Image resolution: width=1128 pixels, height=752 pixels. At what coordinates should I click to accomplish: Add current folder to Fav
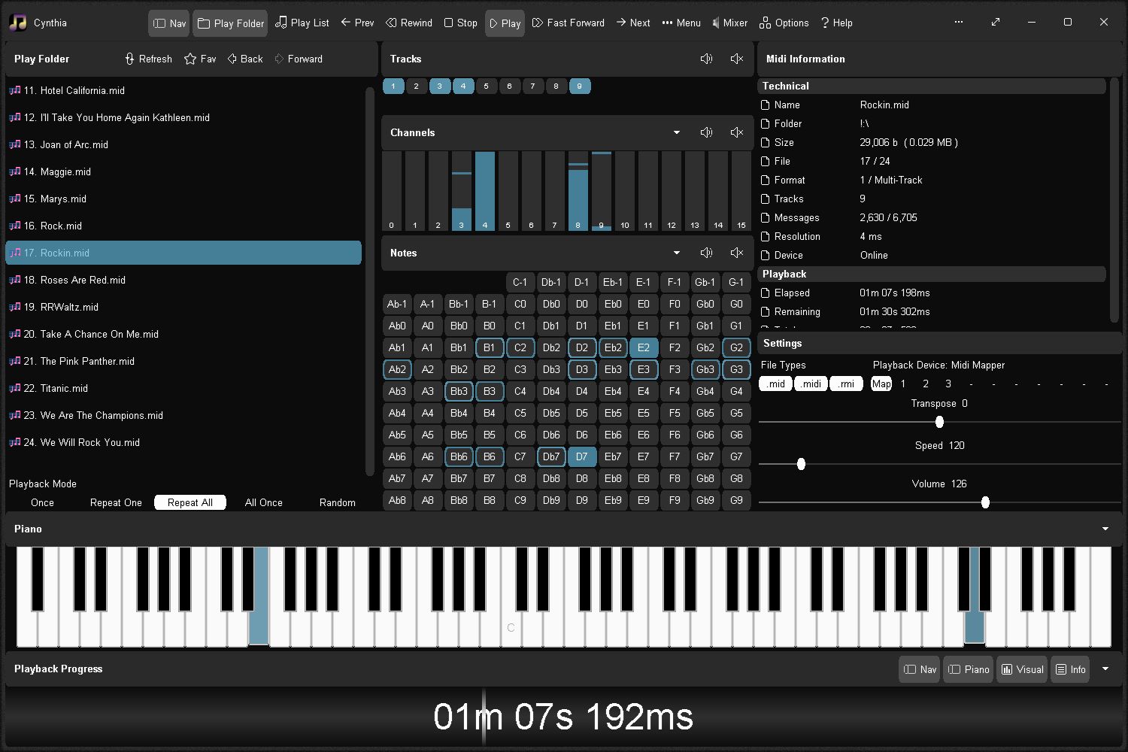200,59
